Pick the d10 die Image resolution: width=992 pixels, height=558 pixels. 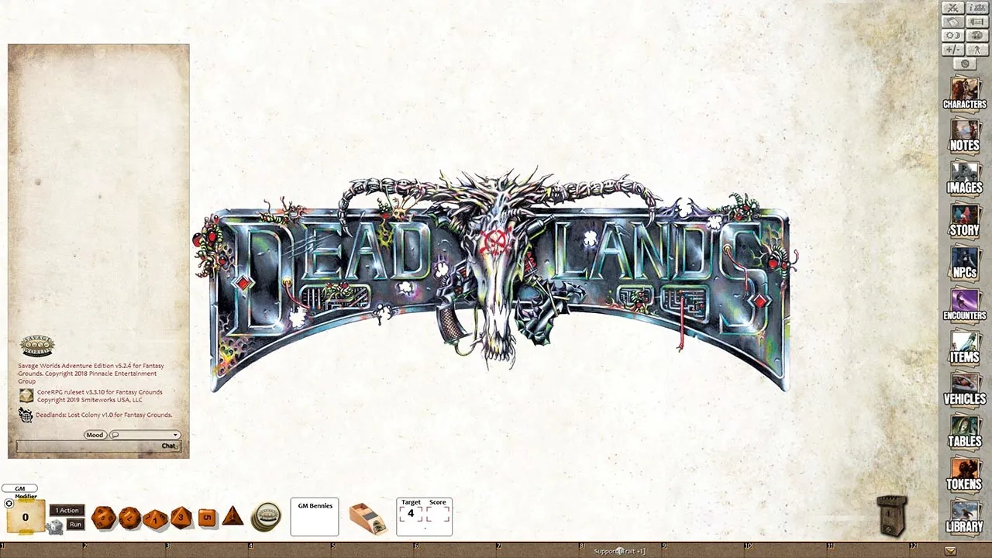[155, 518]
